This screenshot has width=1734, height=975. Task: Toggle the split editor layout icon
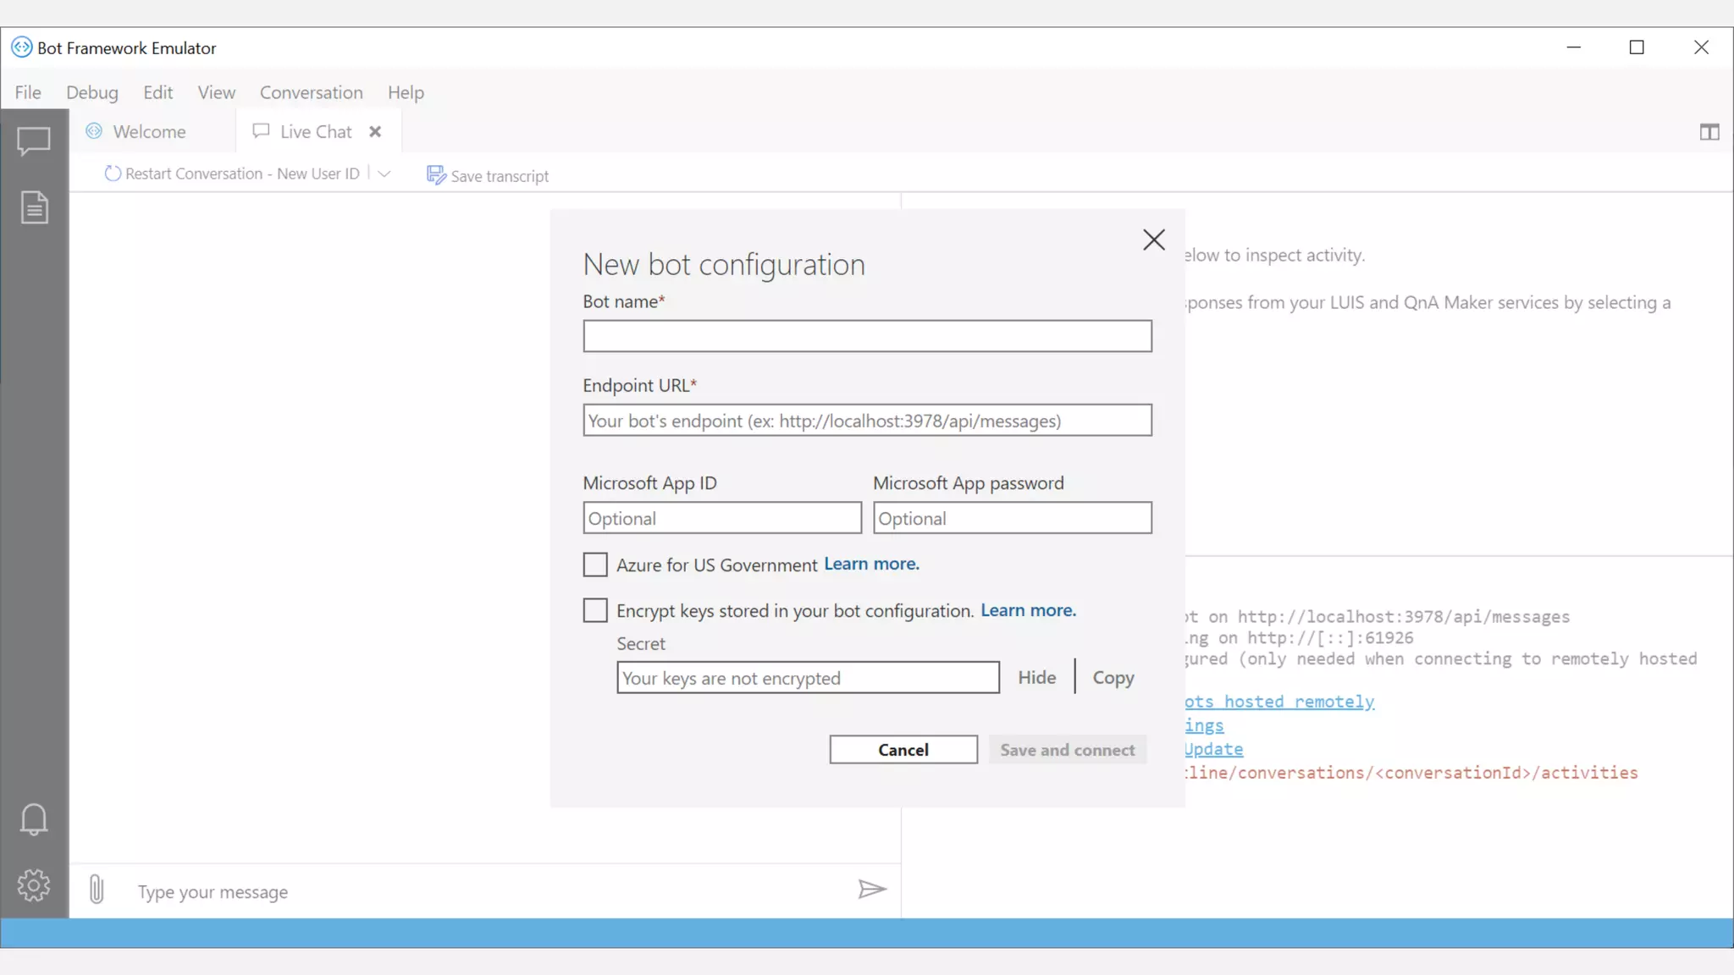tap(1709, 132)
